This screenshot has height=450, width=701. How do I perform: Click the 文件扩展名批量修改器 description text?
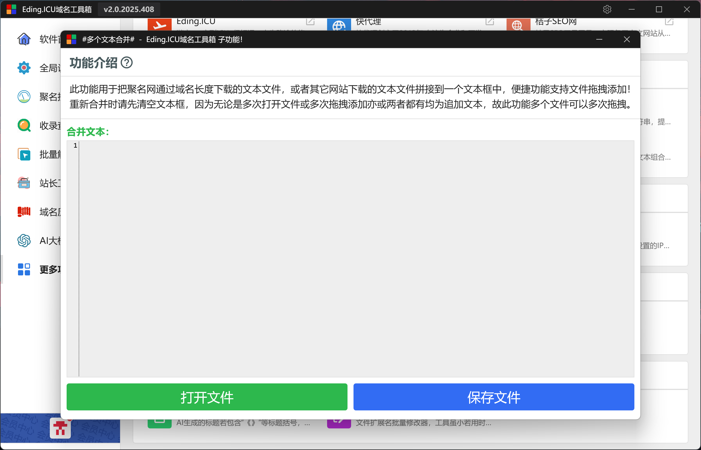423,423
